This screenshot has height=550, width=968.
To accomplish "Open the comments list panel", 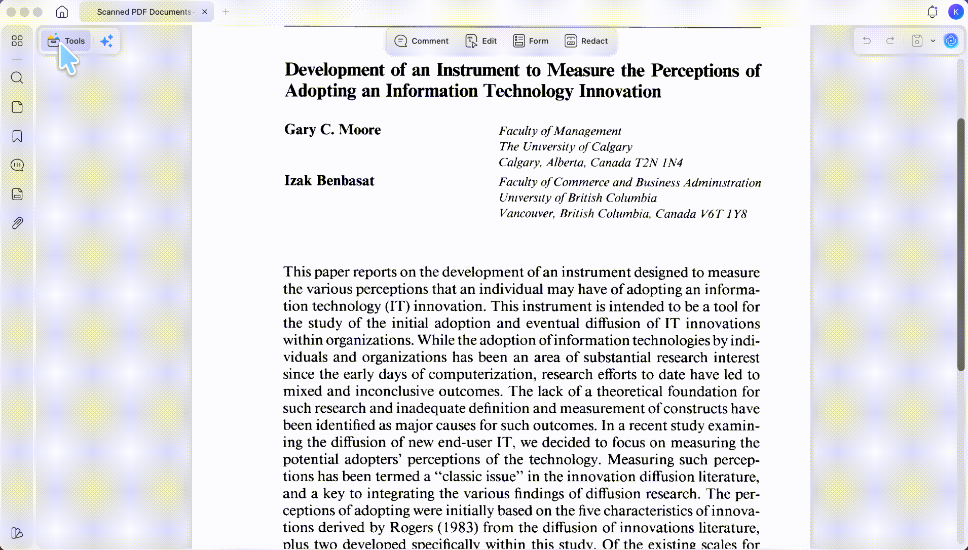I will click(x=17, y=165).
